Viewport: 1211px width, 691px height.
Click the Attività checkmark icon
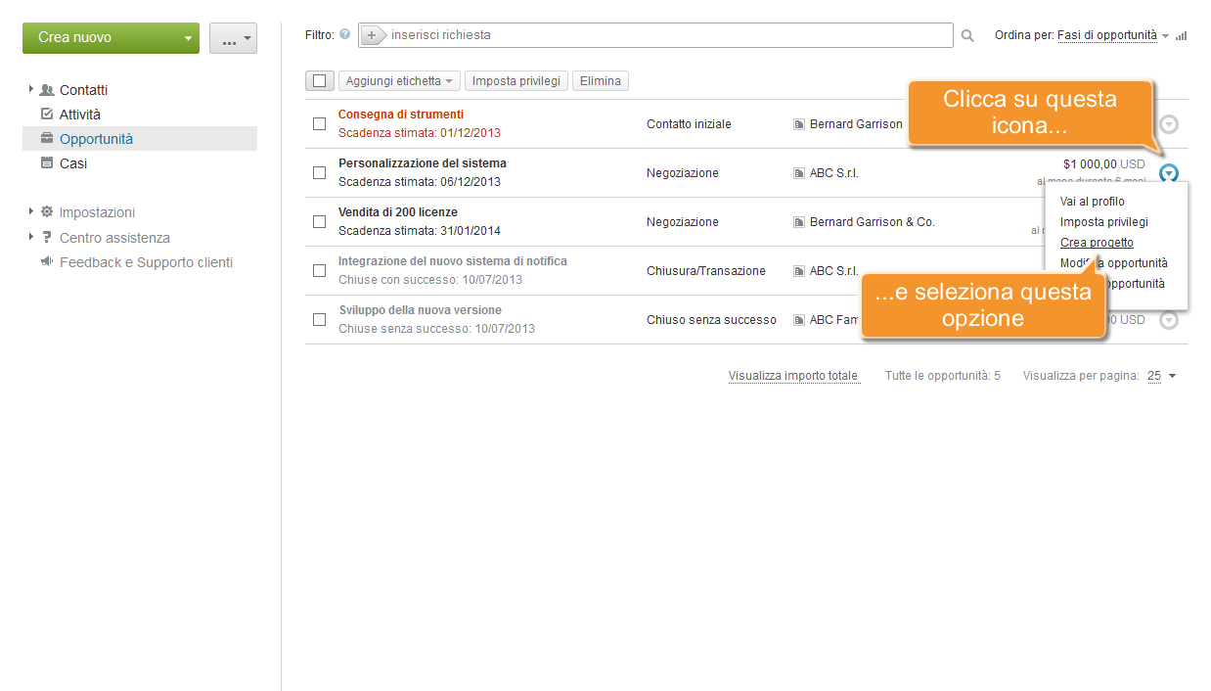47,115
